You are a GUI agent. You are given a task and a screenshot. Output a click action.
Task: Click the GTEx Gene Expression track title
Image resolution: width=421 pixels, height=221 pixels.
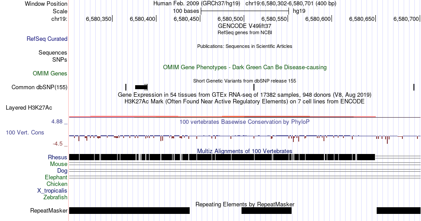coord(245,95)
